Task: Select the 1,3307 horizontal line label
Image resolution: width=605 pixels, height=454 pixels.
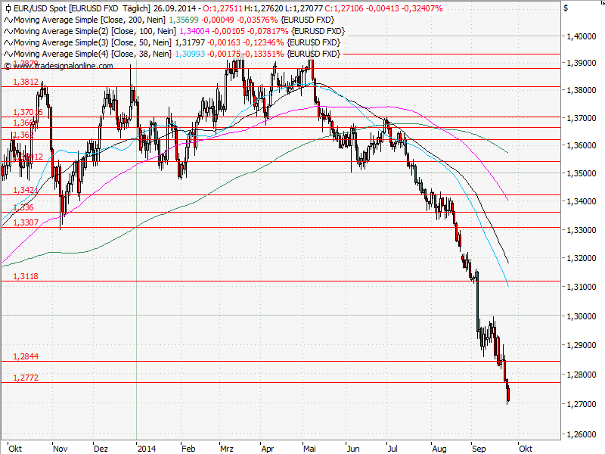Action: coord(25,222)
